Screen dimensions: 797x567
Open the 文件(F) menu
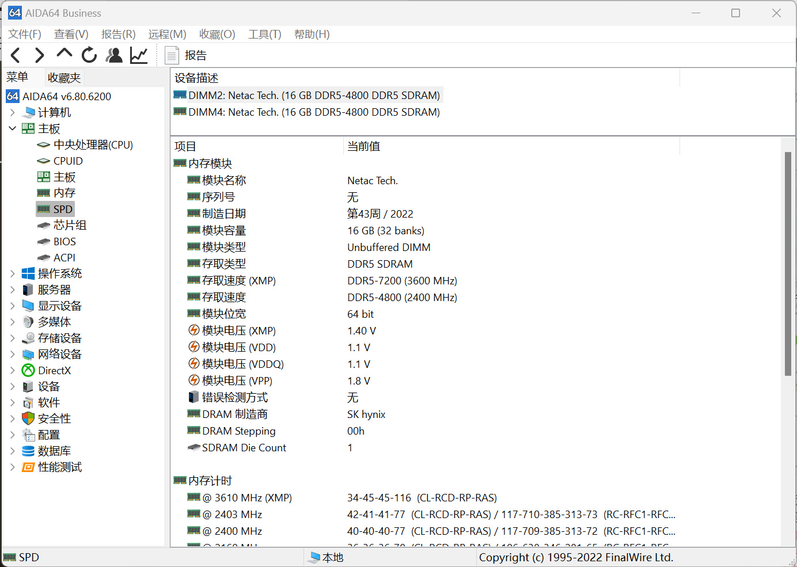(25, 35)
